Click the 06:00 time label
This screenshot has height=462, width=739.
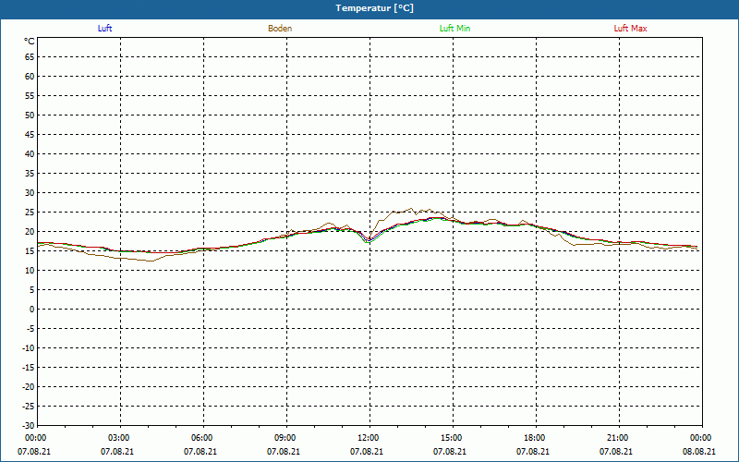tap(202, 438)
